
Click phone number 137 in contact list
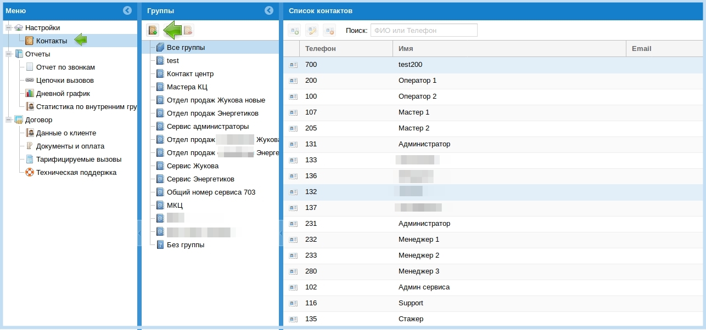[311, 208]
